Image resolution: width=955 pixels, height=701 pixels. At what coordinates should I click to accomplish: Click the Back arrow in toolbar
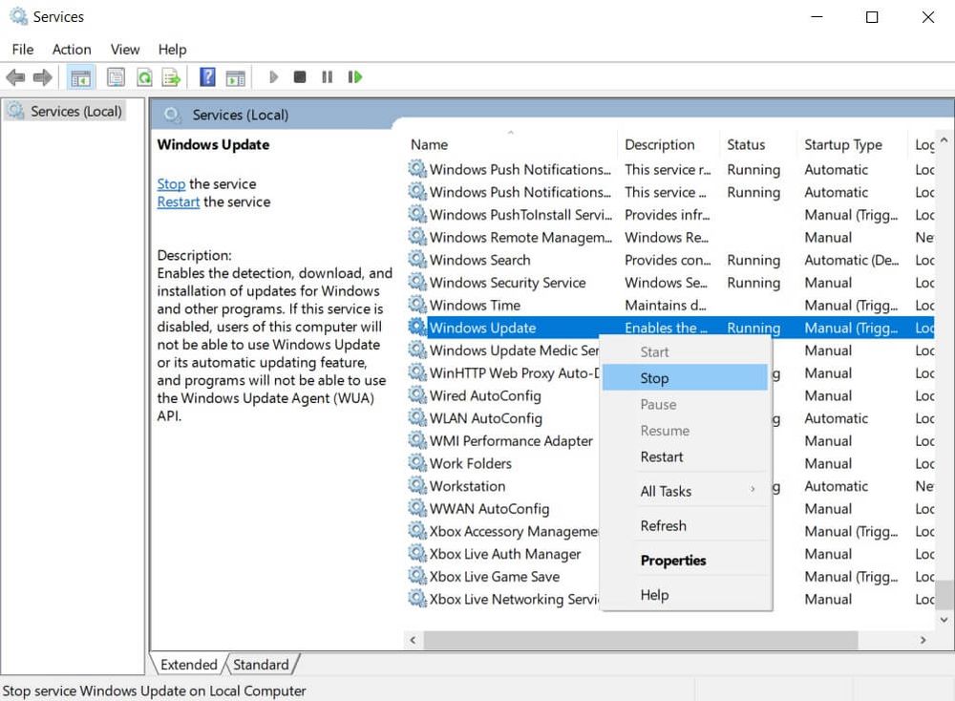[15, 77]
